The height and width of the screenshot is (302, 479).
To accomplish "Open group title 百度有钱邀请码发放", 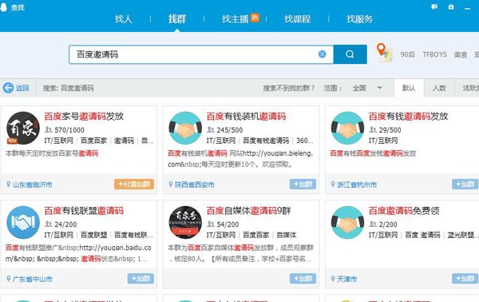I will coord(409,116).
